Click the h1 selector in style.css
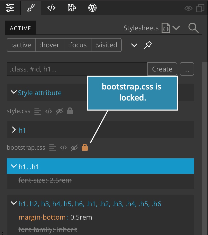The image size is (208, 235). pos(22,130)
